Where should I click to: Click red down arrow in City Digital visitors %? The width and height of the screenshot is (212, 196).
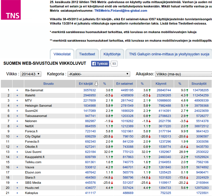(x=112, y=137)
